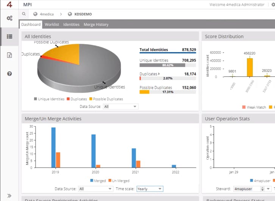Open the Excel export sidebar icon

(9, 55)
